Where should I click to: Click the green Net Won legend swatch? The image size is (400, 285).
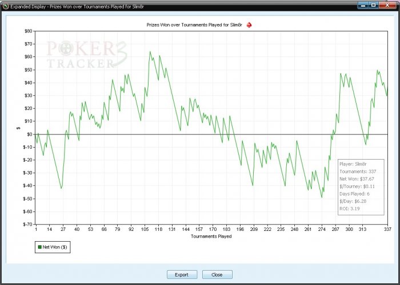click(39, 247)
